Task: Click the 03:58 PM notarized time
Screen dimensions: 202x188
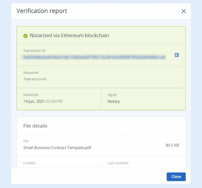Action: click(x=54, y=101)
